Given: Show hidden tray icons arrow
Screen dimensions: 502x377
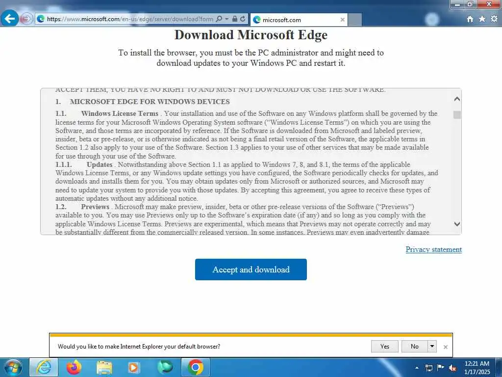Looking at the screenshot, I should click(x=417, y=368).
